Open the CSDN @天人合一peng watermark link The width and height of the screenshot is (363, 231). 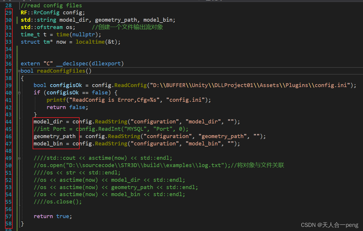(329, 225)
